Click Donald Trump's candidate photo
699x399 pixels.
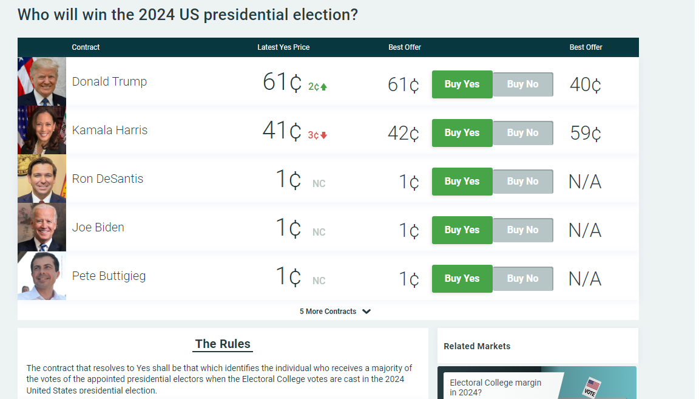(42, 81)
